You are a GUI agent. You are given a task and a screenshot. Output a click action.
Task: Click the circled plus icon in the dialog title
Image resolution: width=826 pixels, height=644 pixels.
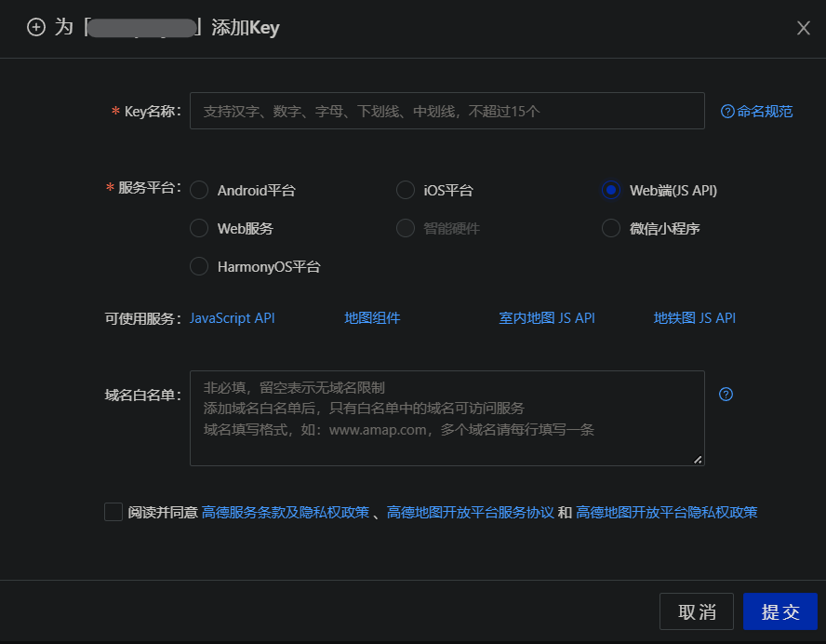[x=36, y=28]
